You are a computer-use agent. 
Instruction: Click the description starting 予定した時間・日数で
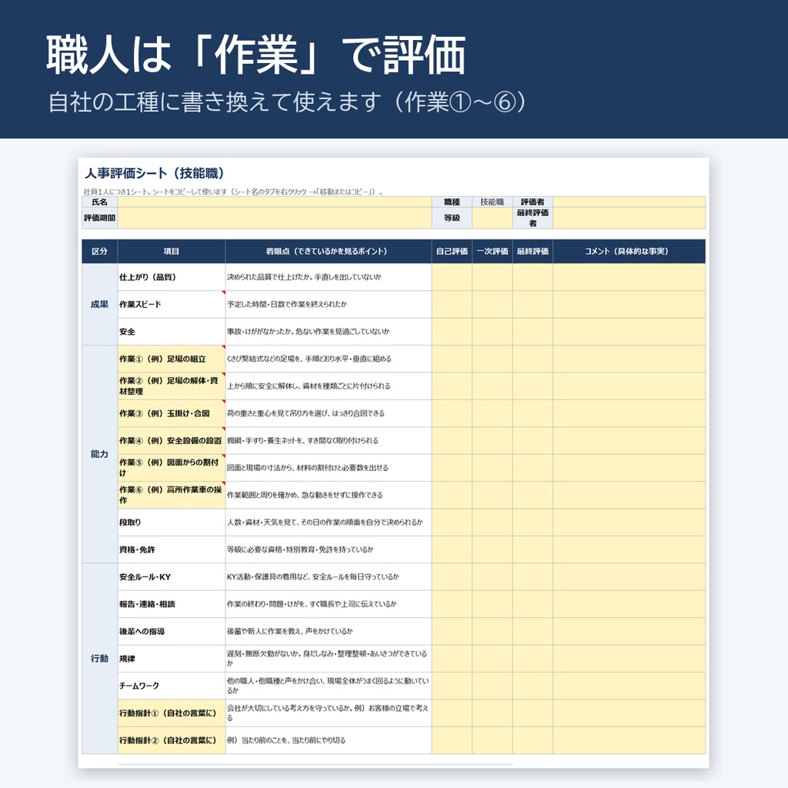click(x=328, y=305)
